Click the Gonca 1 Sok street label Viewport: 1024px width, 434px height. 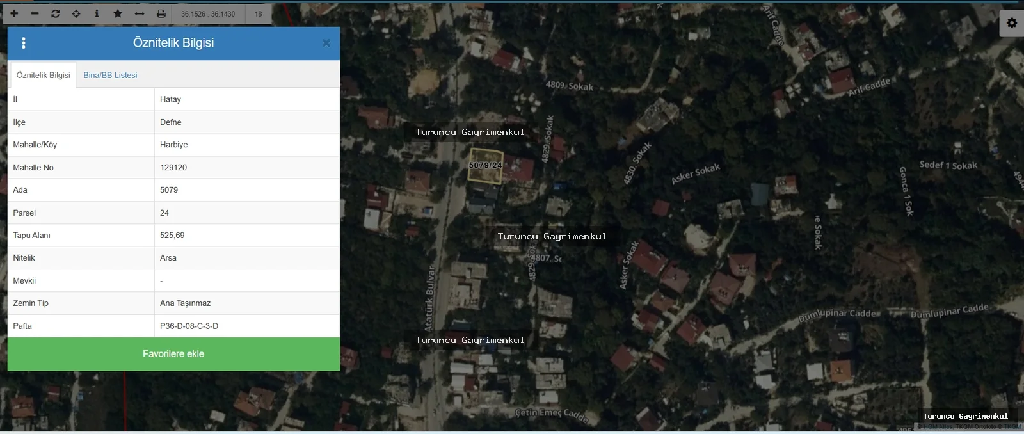[906, 191]
